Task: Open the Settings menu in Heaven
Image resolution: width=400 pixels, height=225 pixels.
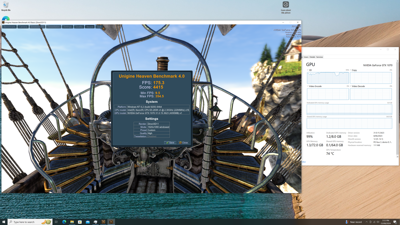Action: pos(67,27)
